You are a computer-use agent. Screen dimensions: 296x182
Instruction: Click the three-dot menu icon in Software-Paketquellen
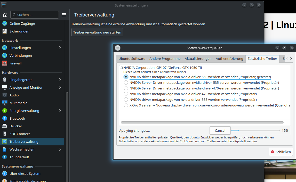click(x=118, y=48)
